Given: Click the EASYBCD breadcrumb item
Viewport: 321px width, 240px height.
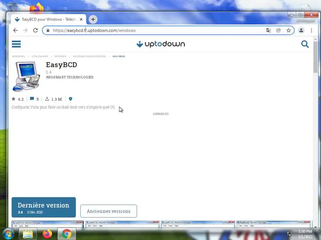Looking at the screenshot, I should pyautogui.click(x=119, y=56).
